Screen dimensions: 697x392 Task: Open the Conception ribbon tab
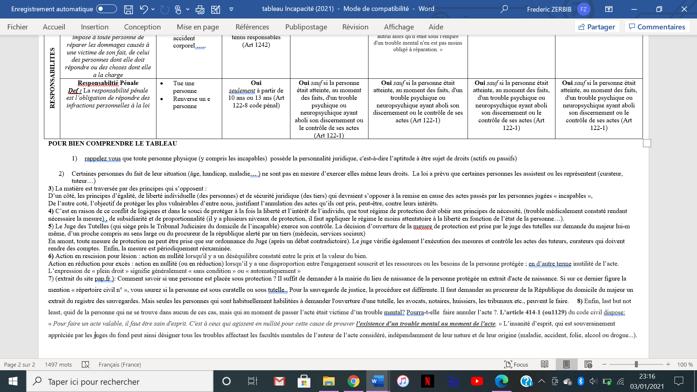(x=142, y=27)
